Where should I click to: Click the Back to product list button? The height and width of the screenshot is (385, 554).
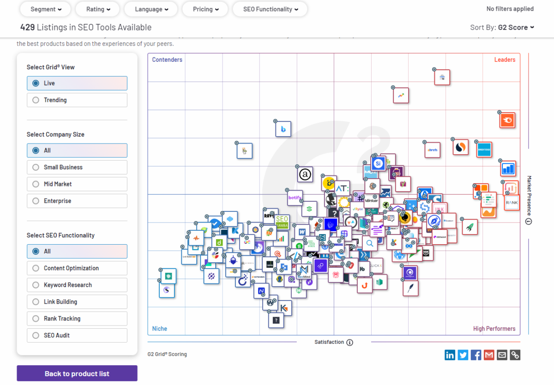(77, 373)
